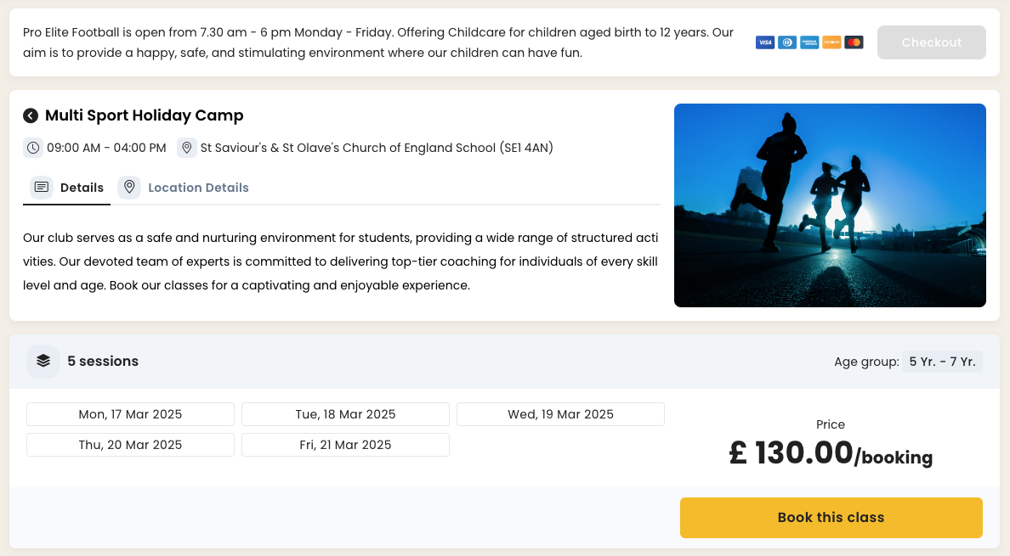The width and height of the screenshot is (1010, 556).
Task: Click the back arrow beside Multi Sport Holiday Camp
Action: (31, 115)
